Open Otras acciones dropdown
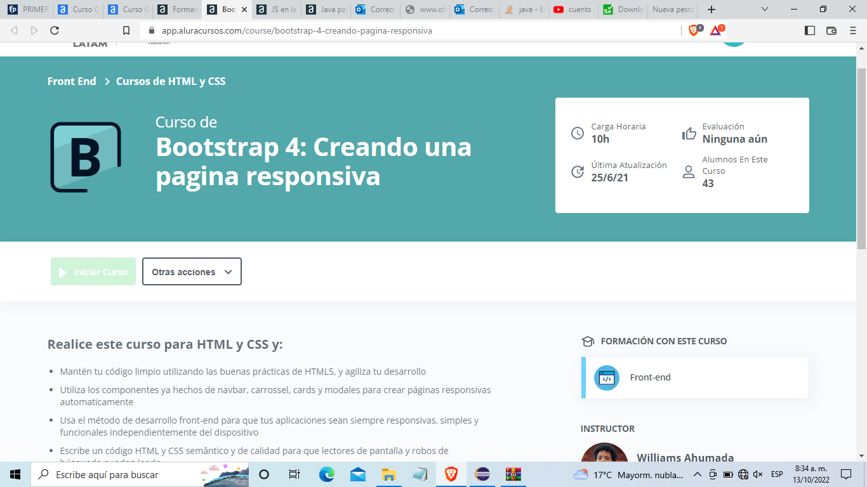Viewport: 867px width, 487px height. click(x=192, y=271)
